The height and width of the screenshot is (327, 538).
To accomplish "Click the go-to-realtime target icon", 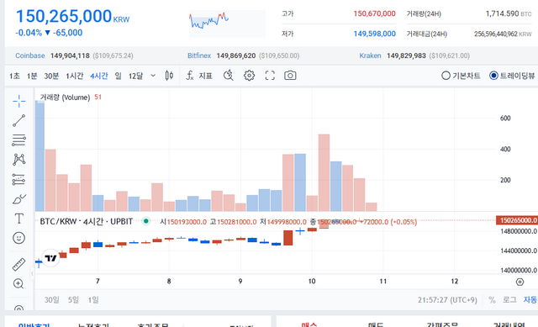I will [x=520, y=282].
